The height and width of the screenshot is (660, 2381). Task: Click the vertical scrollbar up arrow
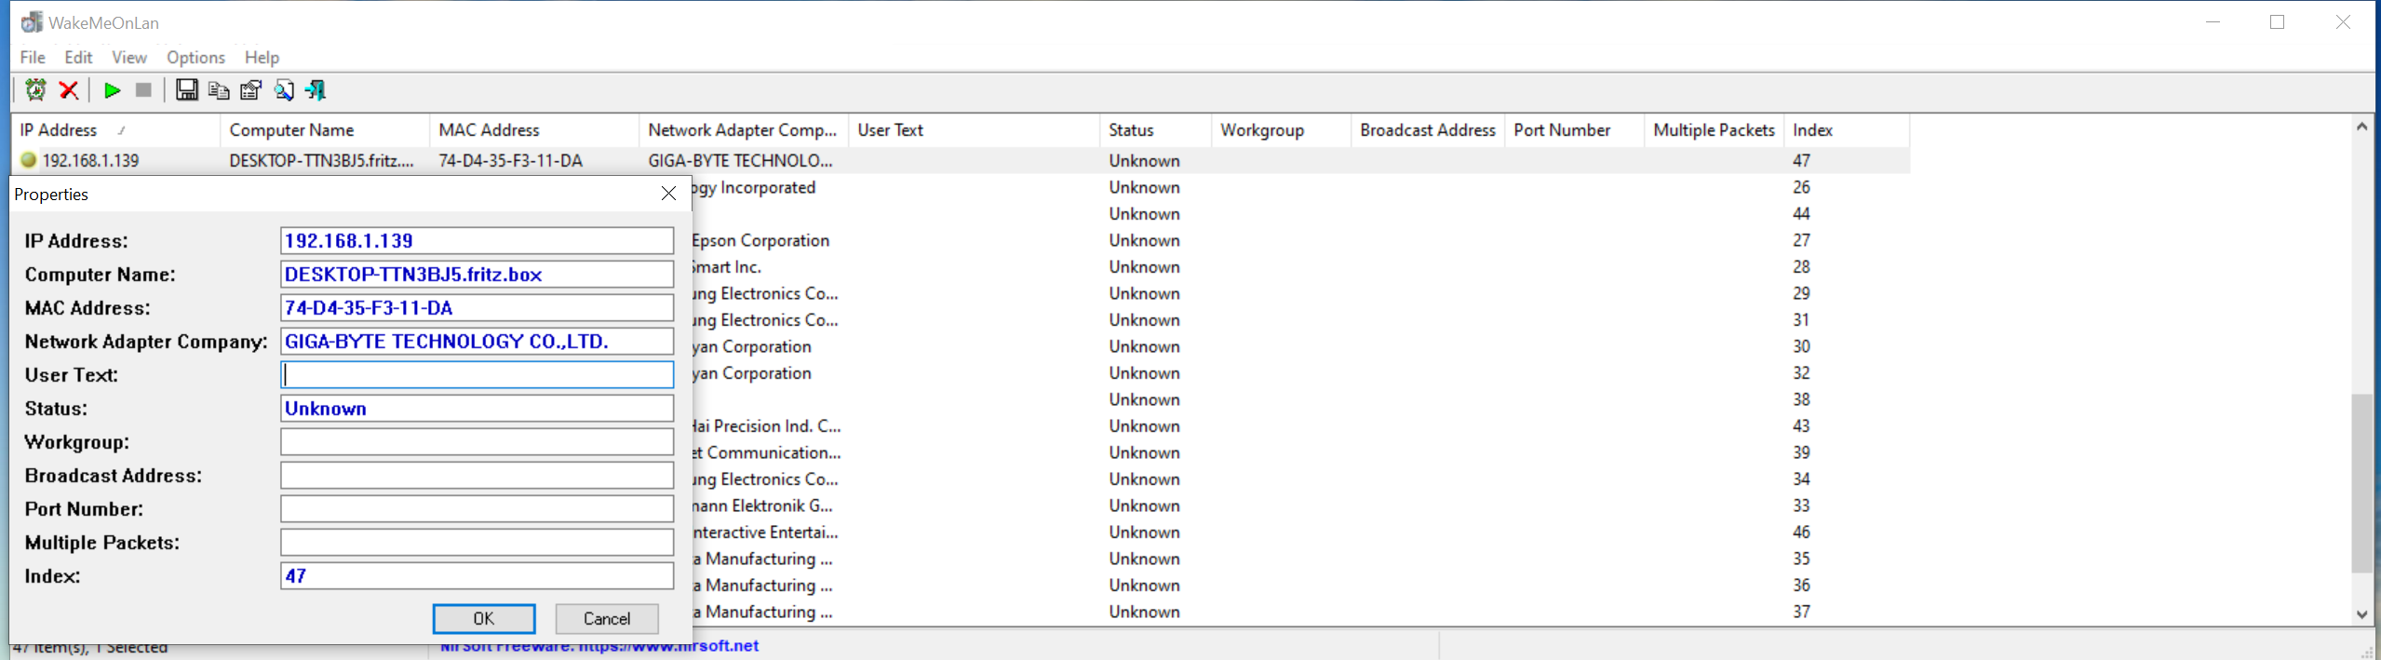click(2361, 127)
